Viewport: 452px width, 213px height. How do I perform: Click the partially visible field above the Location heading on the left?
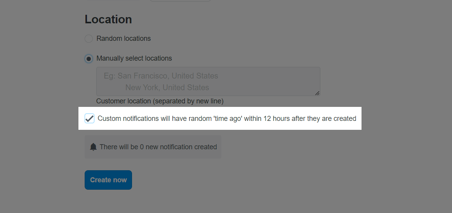(113, 0)
